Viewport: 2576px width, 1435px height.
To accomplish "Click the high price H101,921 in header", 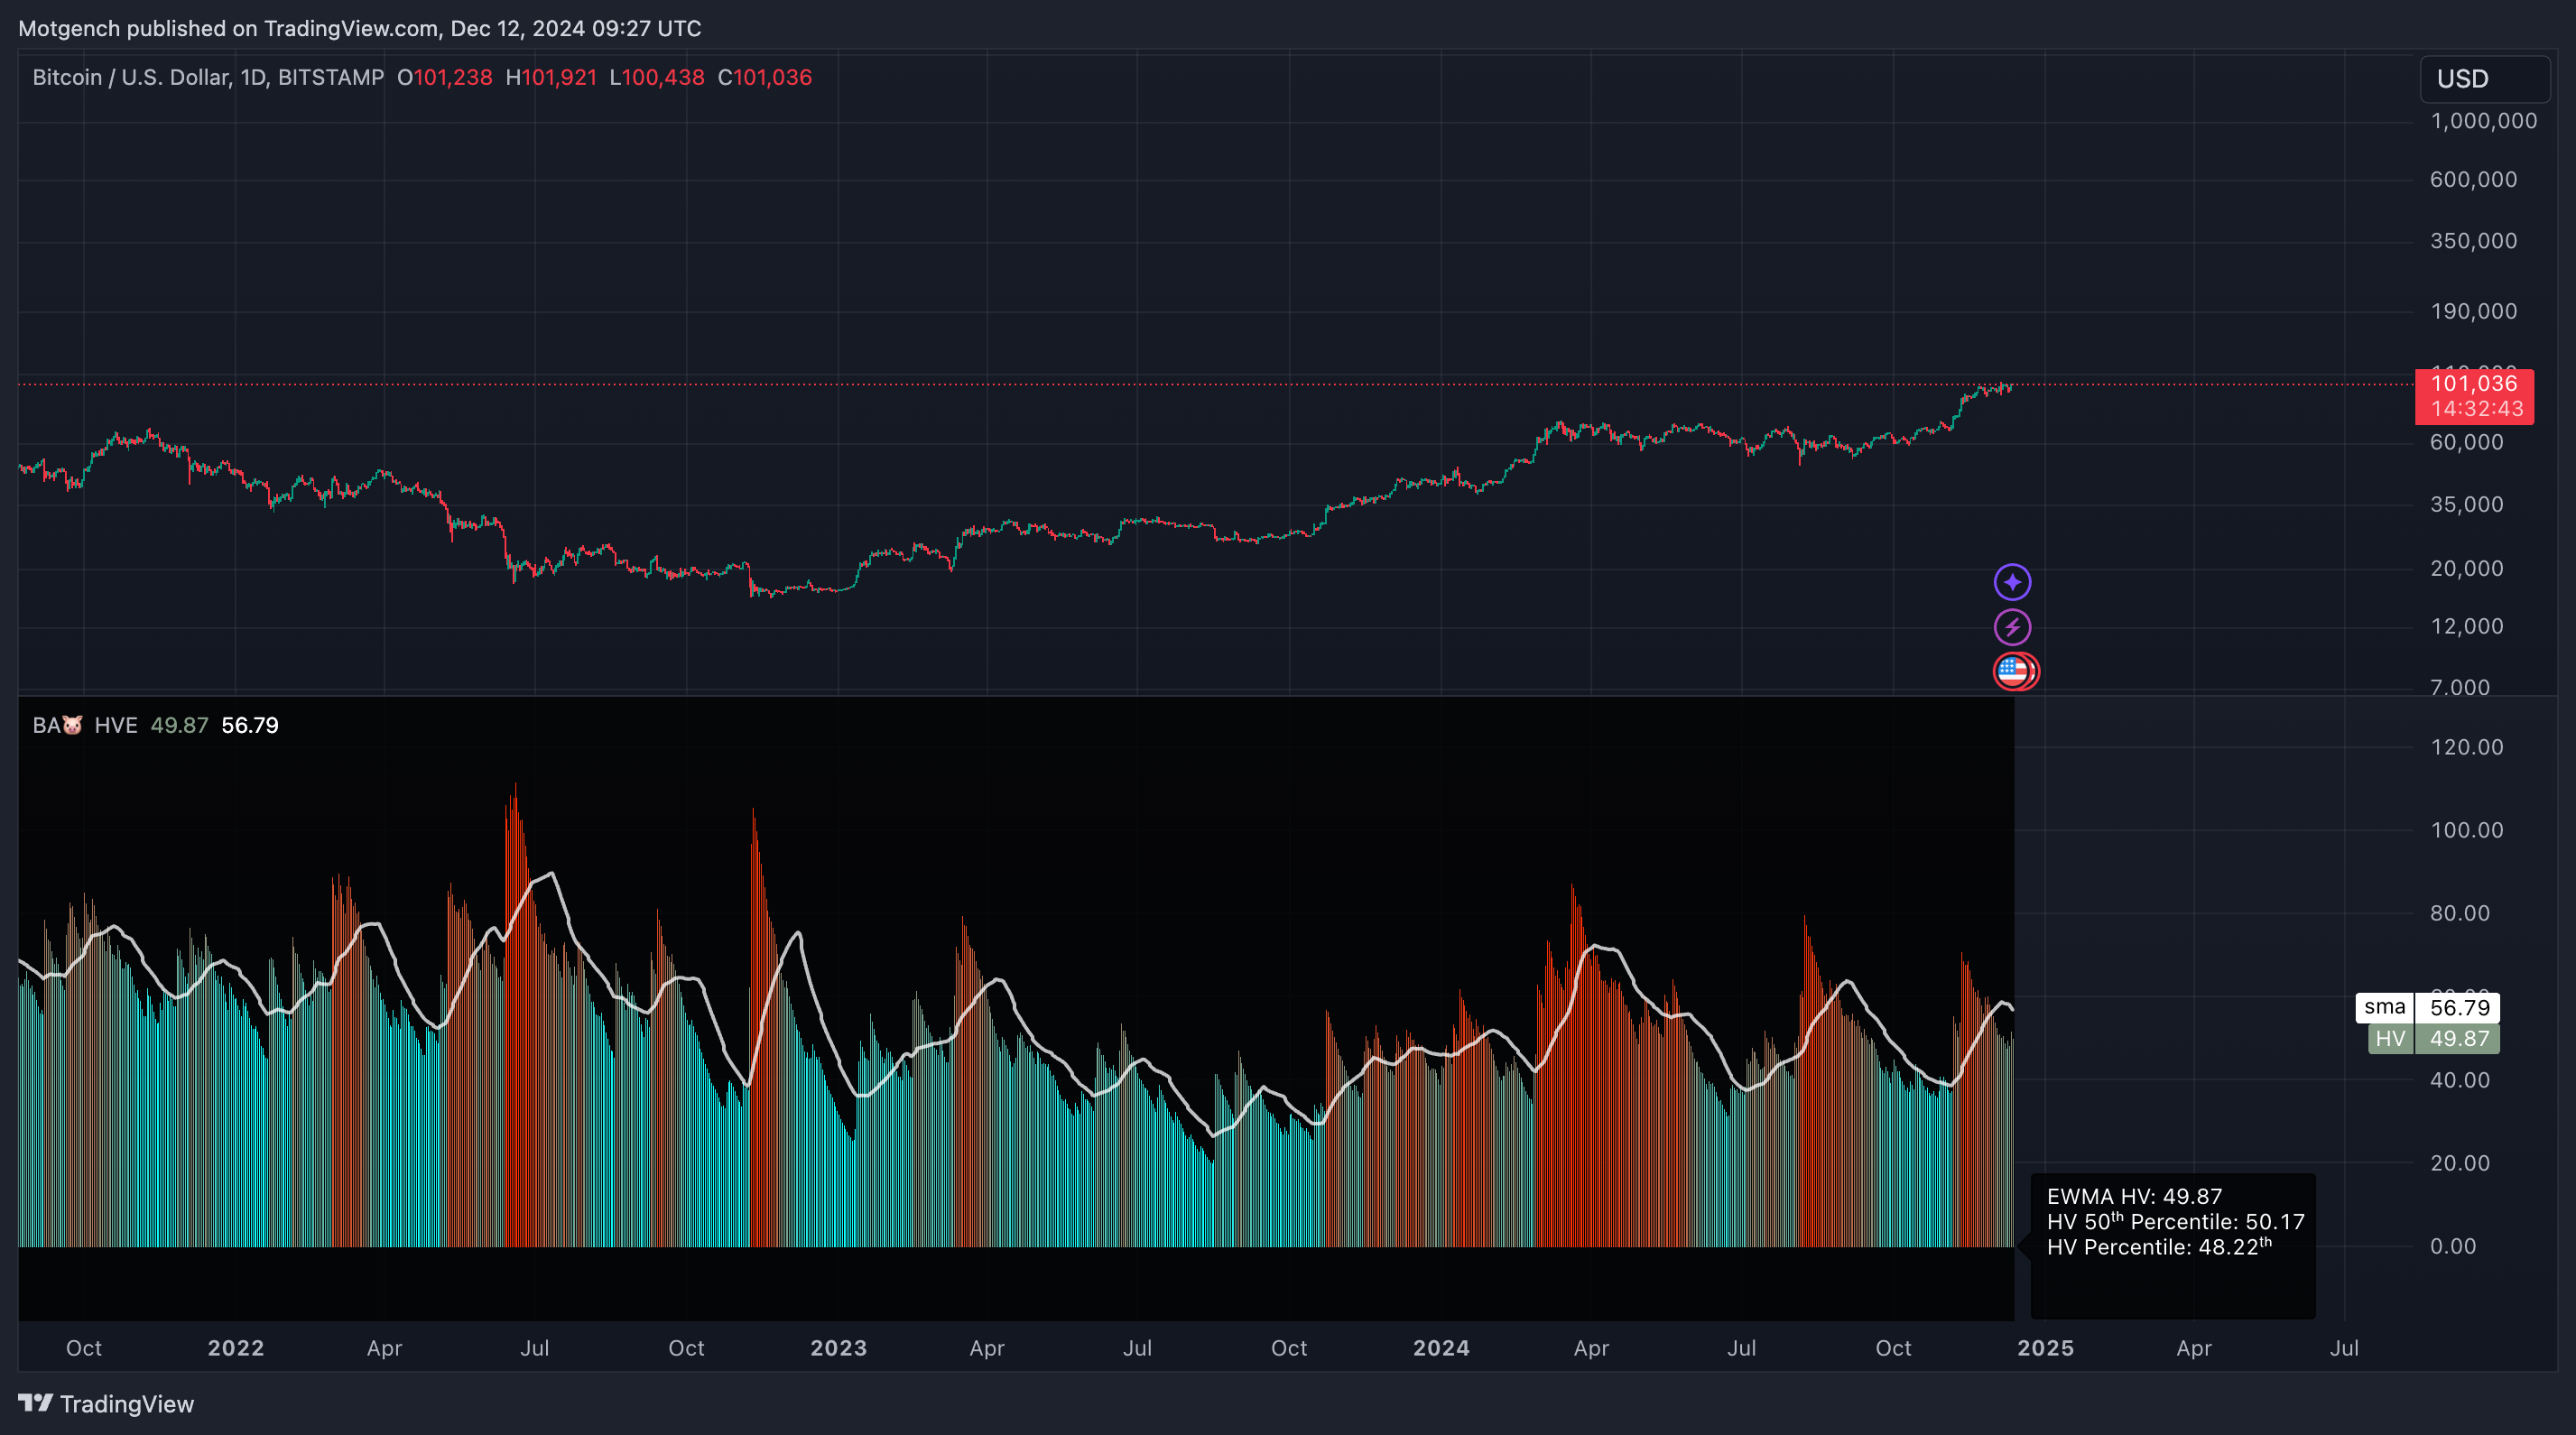I will [x=551, y=78].
